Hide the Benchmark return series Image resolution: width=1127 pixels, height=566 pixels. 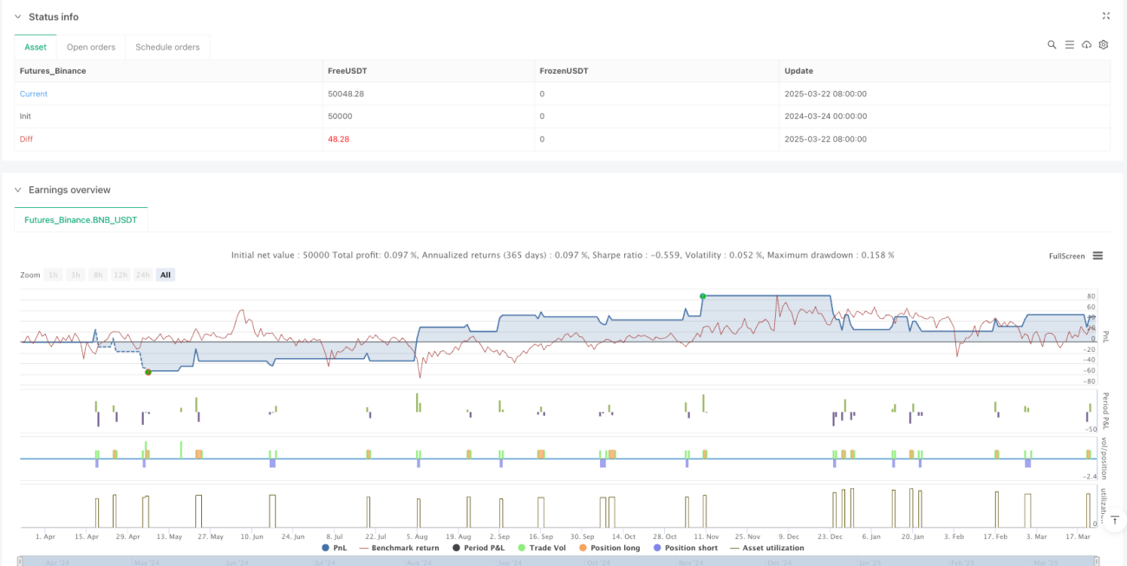coord(399,548)
